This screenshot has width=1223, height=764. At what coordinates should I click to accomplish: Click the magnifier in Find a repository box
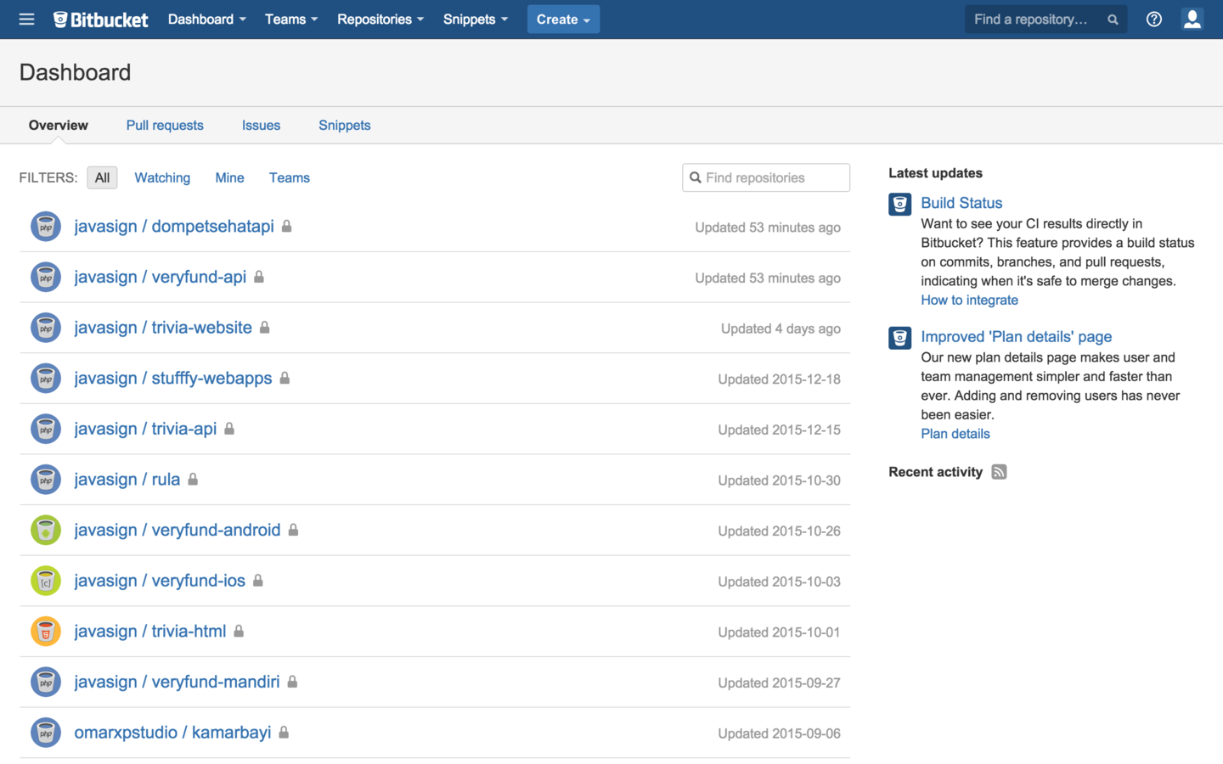click(1113, 20)
